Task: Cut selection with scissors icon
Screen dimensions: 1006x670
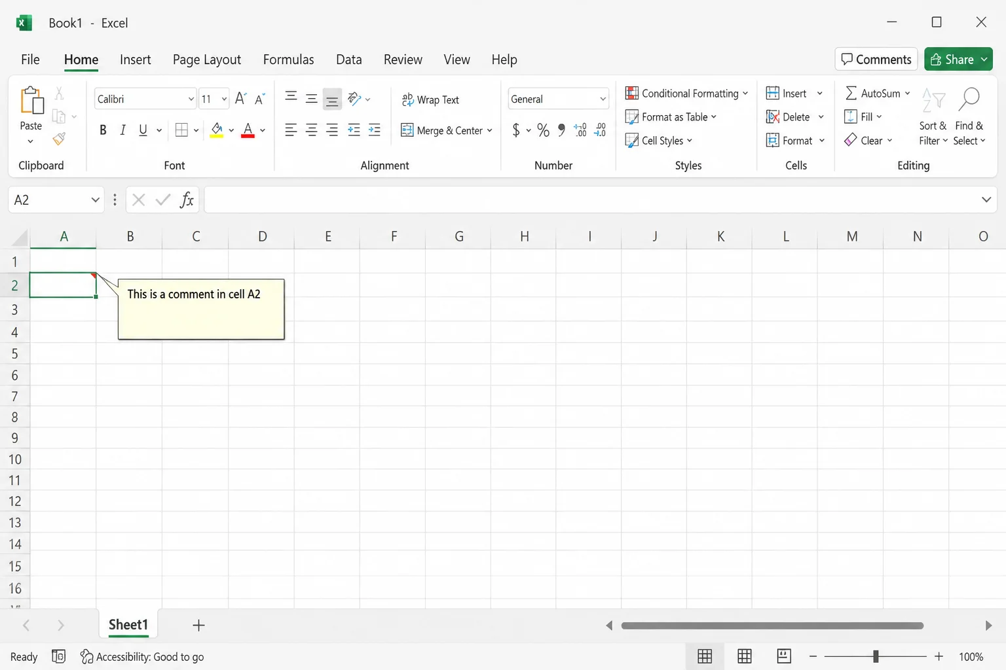Action: (59, 93)
